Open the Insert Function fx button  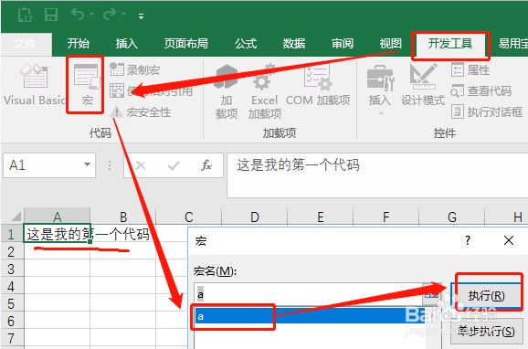click(x=206, y=165)
